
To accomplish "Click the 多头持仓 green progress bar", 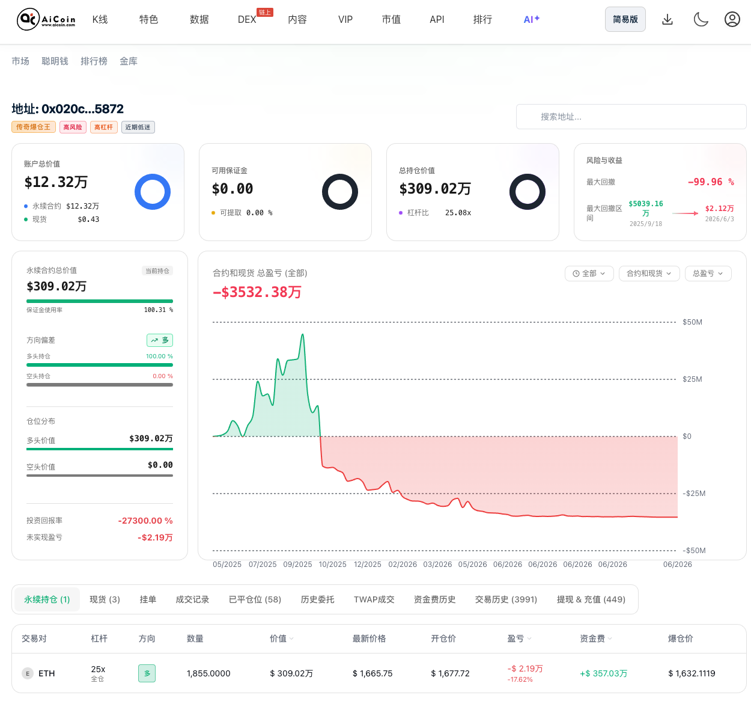I will [100, 365].
